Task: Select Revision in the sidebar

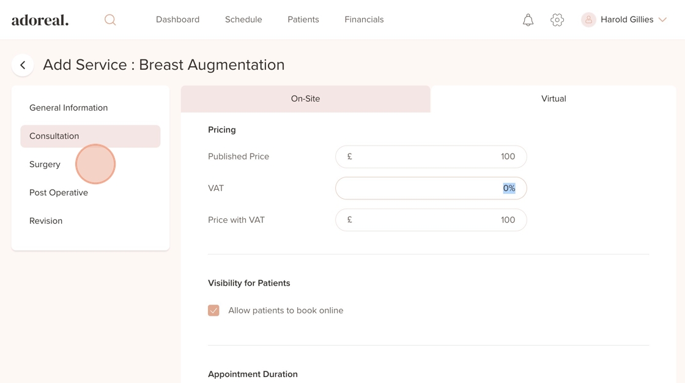Action: point(46,221)
